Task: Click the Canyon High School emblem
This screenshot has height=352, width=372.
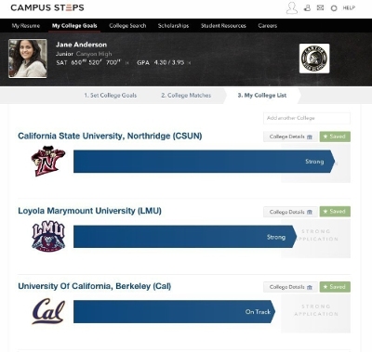Action: pos(314,59)
